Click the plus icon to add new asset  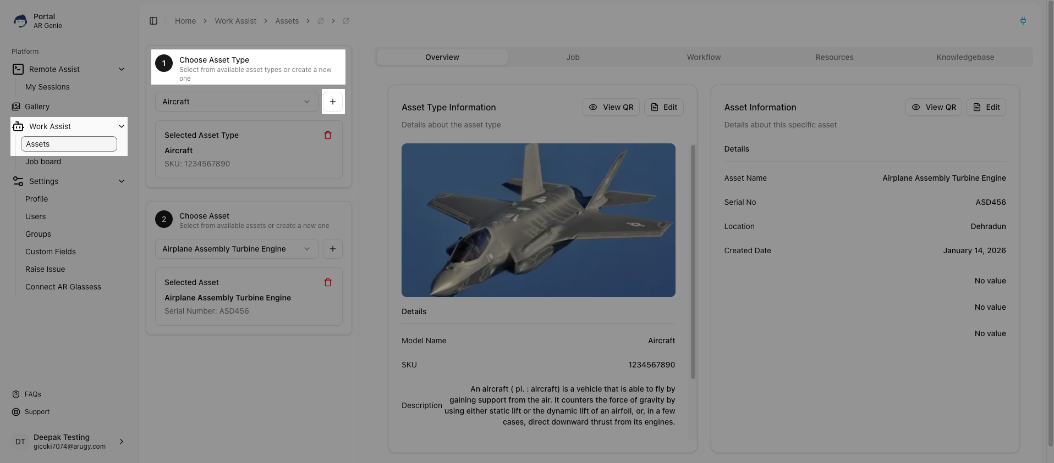(x=333, y=249)
